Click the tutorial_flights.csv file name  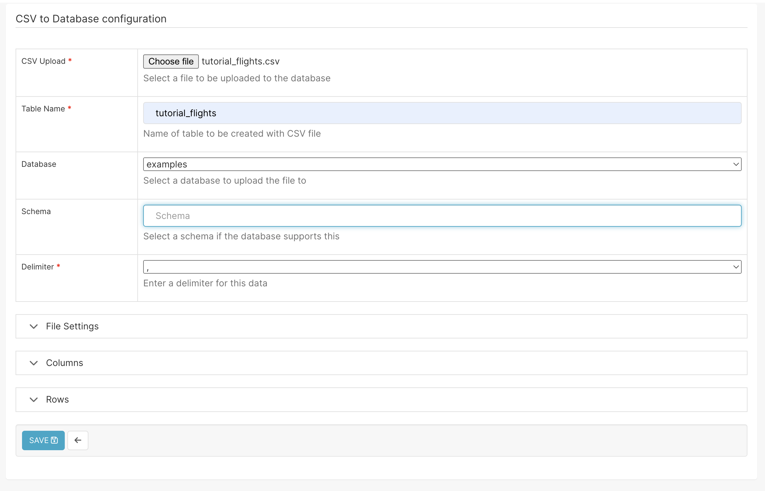tap(240, 62)
